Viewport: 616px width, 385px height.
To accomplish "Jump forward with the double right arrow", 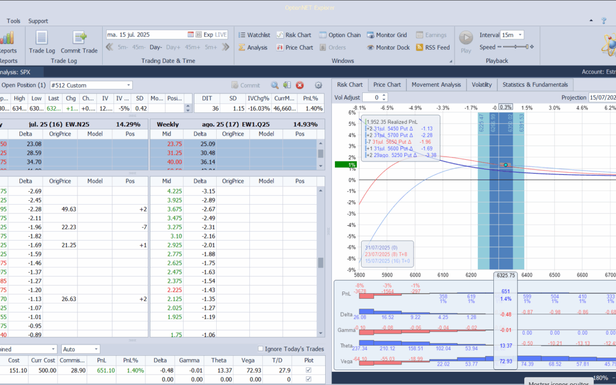I will point(225,47).
